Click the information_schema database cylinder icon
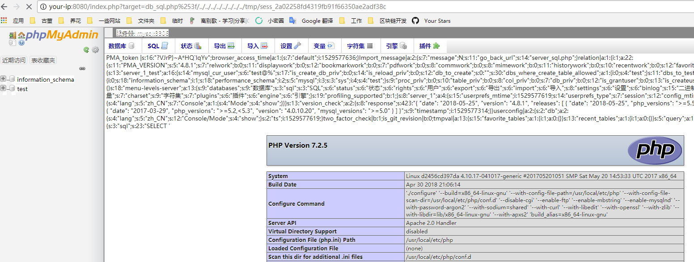This screenshot has width=694, height=262. [x=12, y=79]
